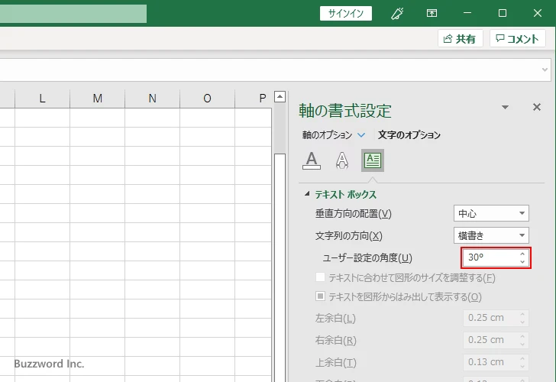Click the 右余白 value field
This screenshot has height=382, width=556.
[496, 340]
